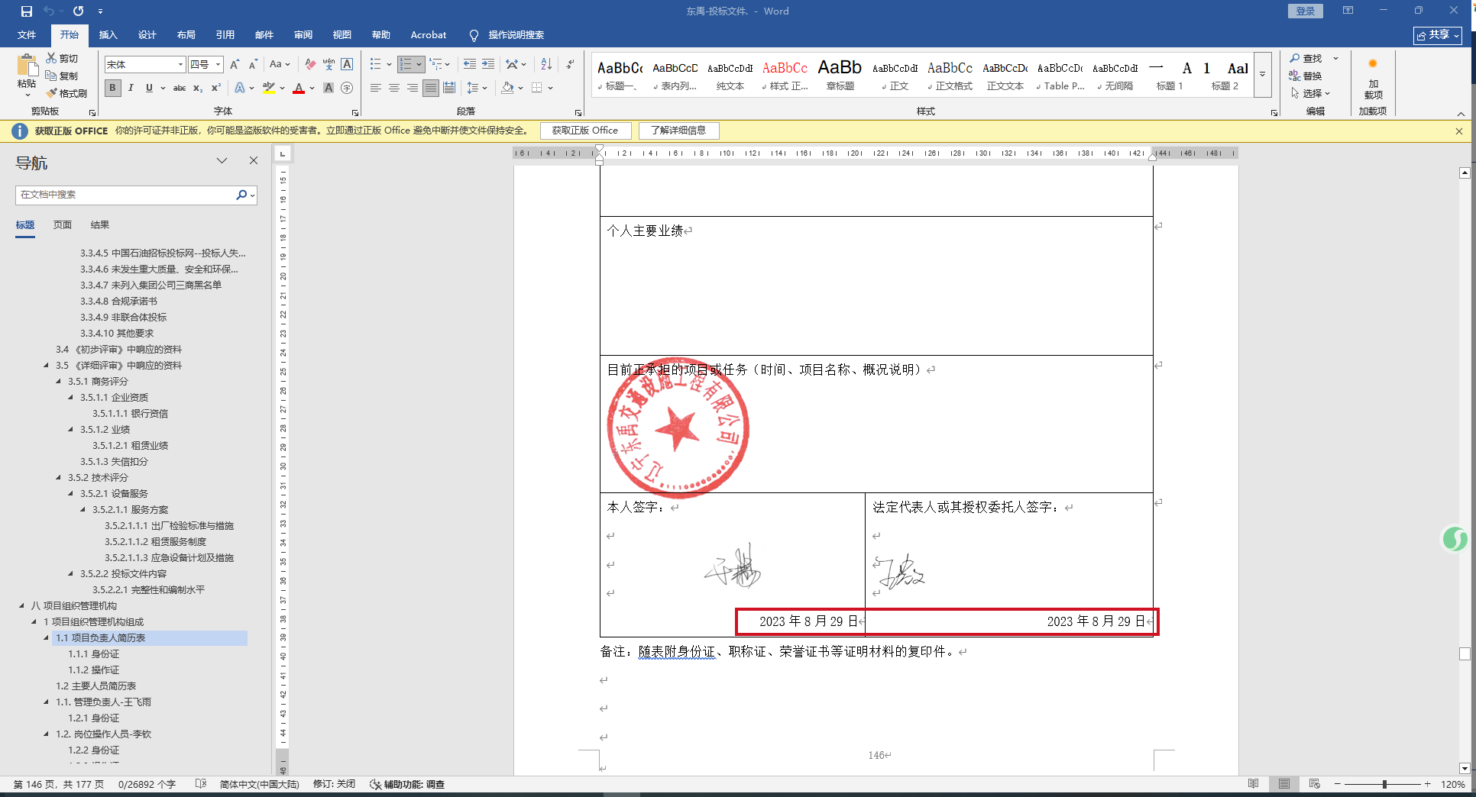The image size is (1476, 797).
Task: Open the font size dropdown (四号)
Action: tap(218, 65)
